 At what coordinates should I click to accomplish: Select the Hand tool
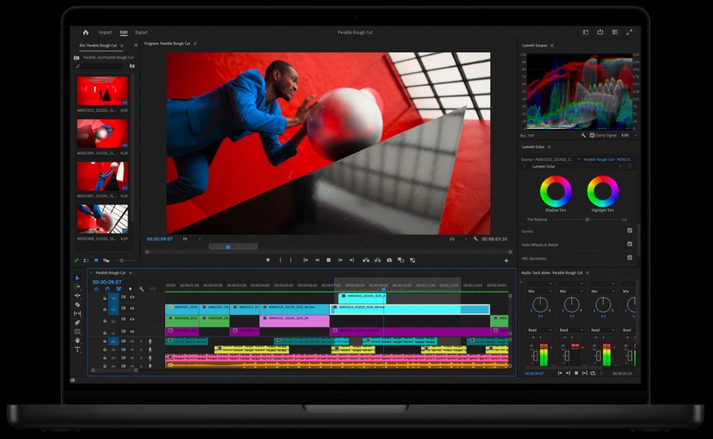click(78, 340)
